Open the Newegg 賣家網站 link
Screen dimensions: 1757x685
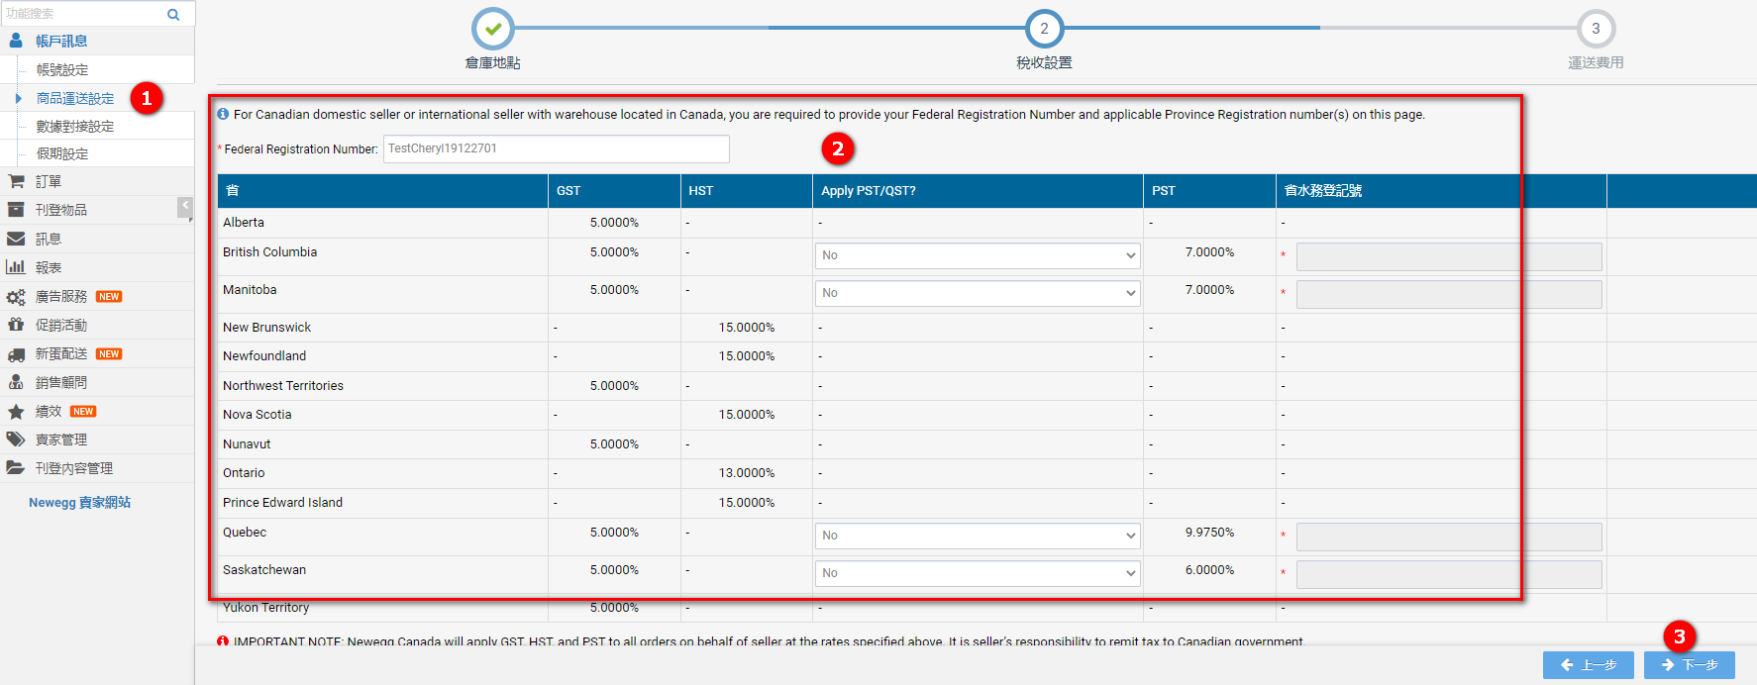[79, 503]
